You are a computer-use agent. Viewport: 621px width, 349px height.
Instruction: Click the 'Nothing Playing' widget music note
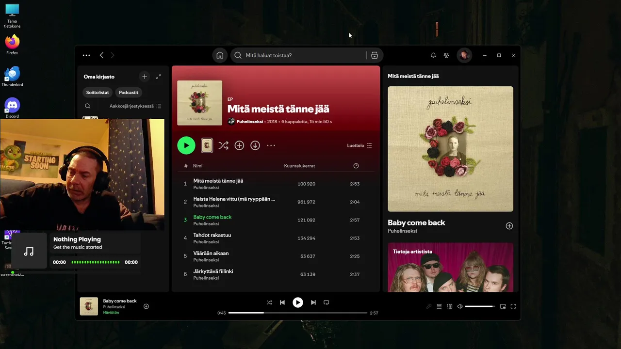coord(29,251)
